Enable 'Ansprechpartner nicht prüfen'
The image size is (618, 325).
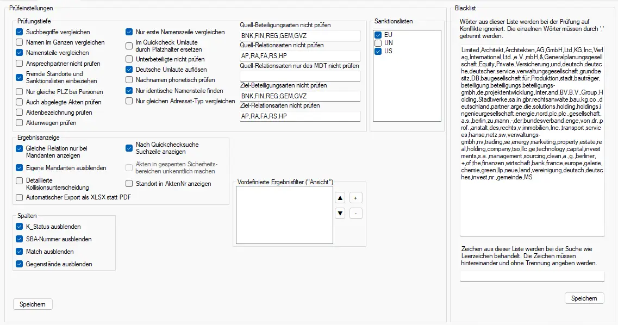coord(19,64)
